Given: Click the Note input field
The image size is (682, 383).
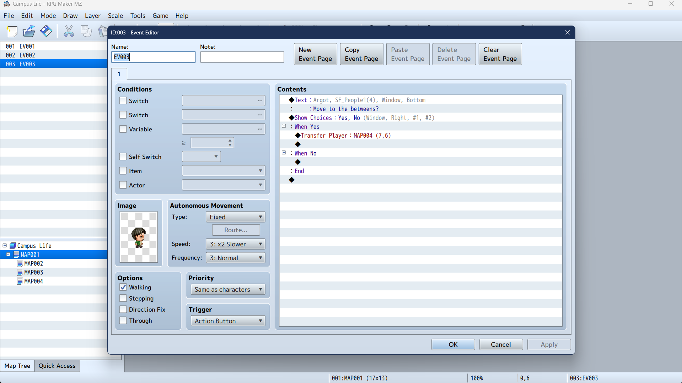Looking at the screenshot, I should [242, 57].
